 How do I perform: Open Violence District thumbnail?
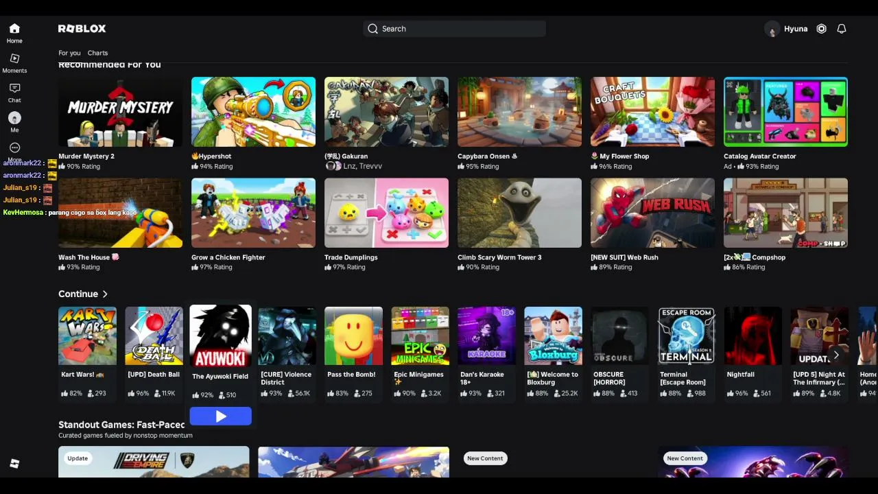pyautogui.click(x=287, y=336)
